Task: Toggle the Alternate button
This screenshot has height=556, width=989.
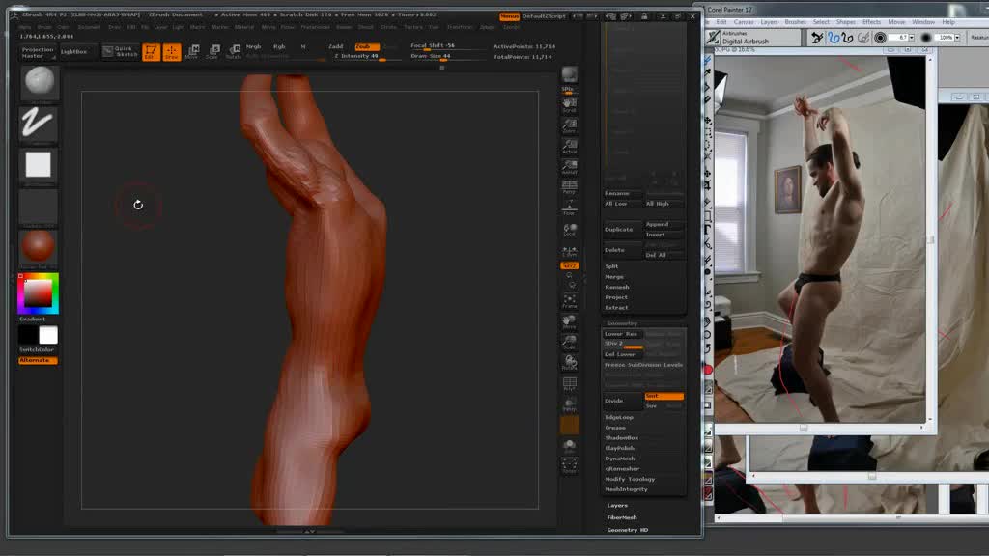Action: pos(38,361)
